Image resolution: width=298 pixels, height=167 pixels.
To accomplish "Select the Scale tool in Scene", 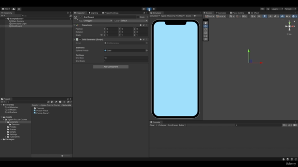I will click(x=206, y=32).
